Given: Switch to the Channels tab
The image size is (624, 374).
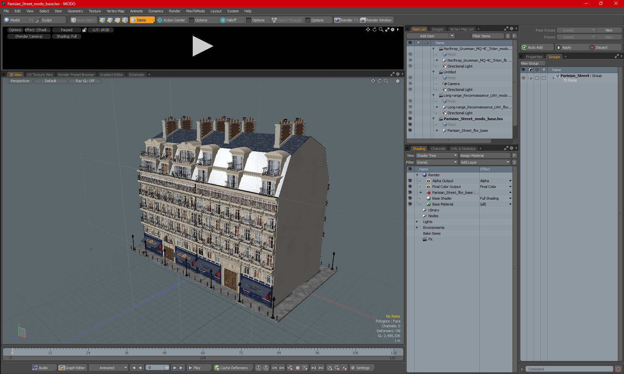Looking at the screenshot, I should pos(438,149).
